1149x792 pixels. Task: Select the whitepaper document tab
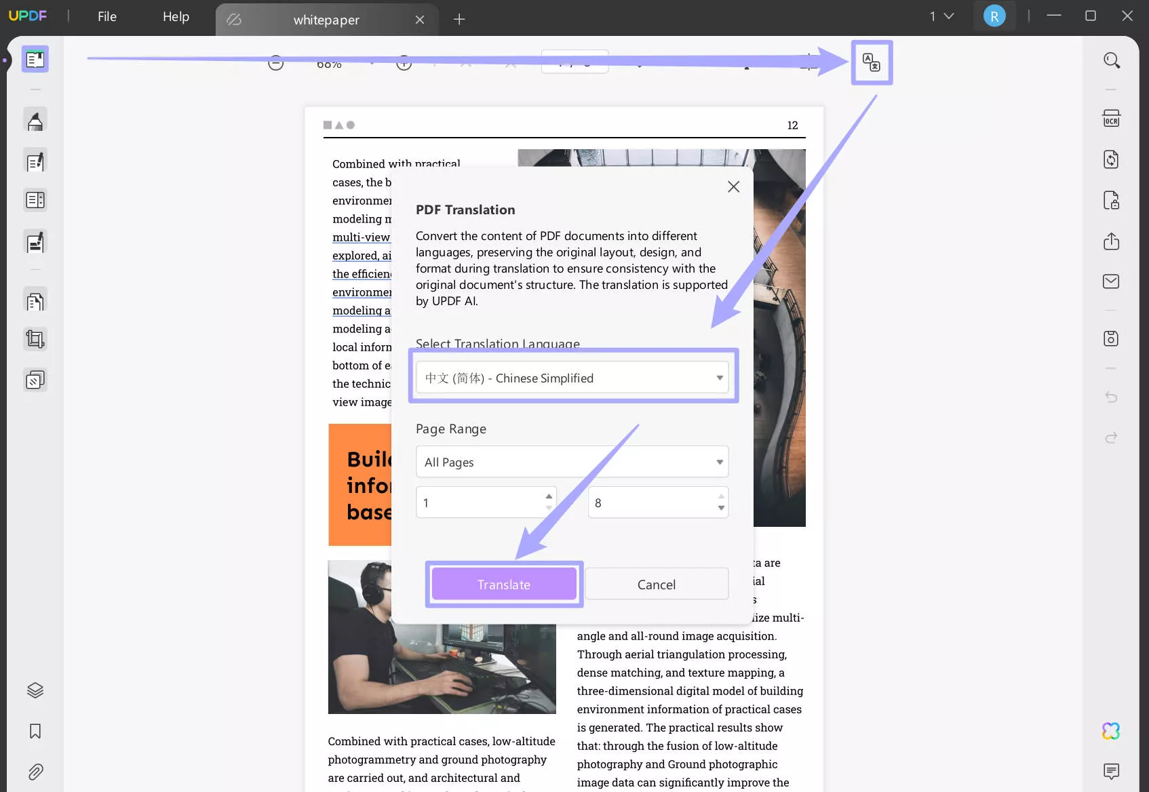click(x=326, y=20)
